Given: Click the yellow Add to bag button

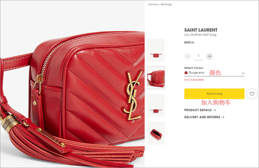Looking at the screenshot, I should (x=214, y=94).
